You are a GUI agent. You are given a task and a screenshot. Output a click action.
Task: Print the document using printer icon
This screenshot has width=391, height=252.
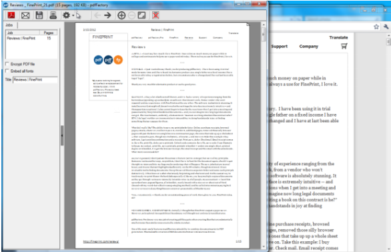pyautogui.click(x=53, y=15)
